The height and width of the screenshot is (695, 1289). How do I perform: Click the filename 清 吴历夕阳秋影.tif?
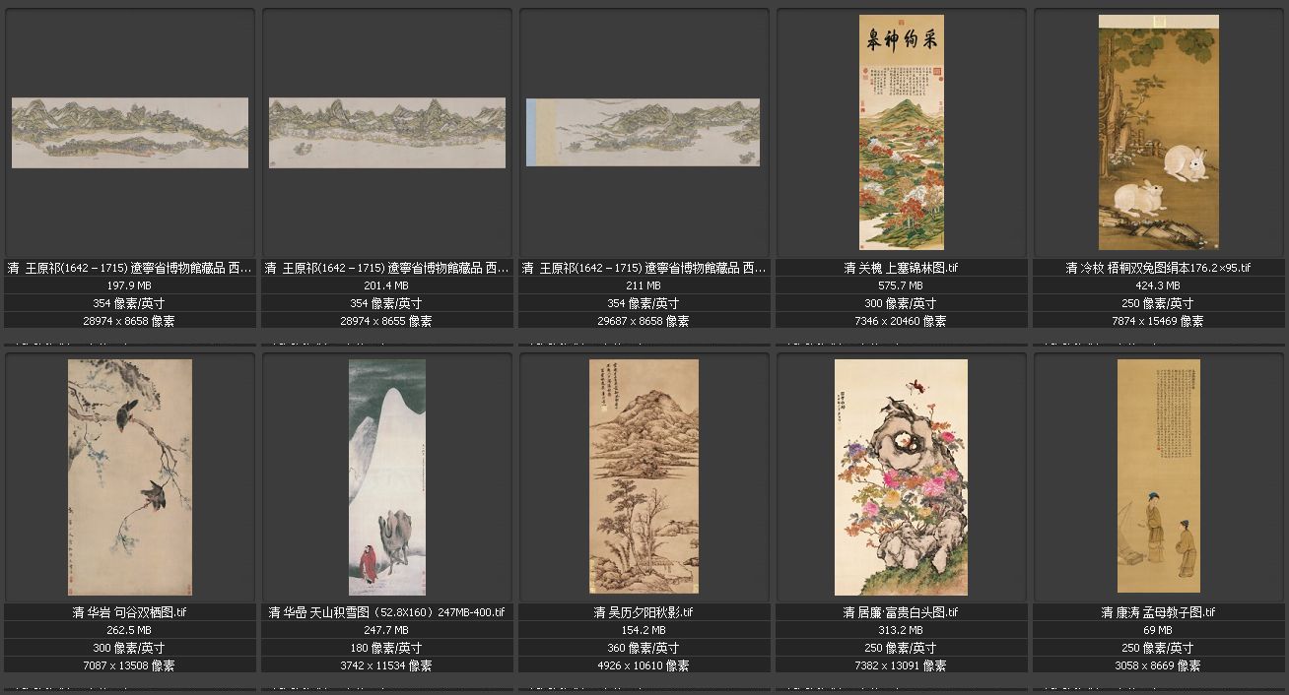tap(644, 612)
